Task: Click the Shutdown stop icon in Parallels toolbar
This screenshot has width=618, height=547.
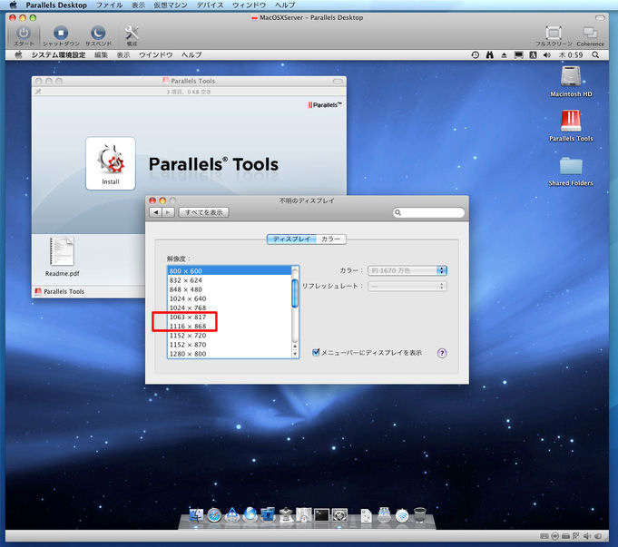Action: (x=61, y=33)
